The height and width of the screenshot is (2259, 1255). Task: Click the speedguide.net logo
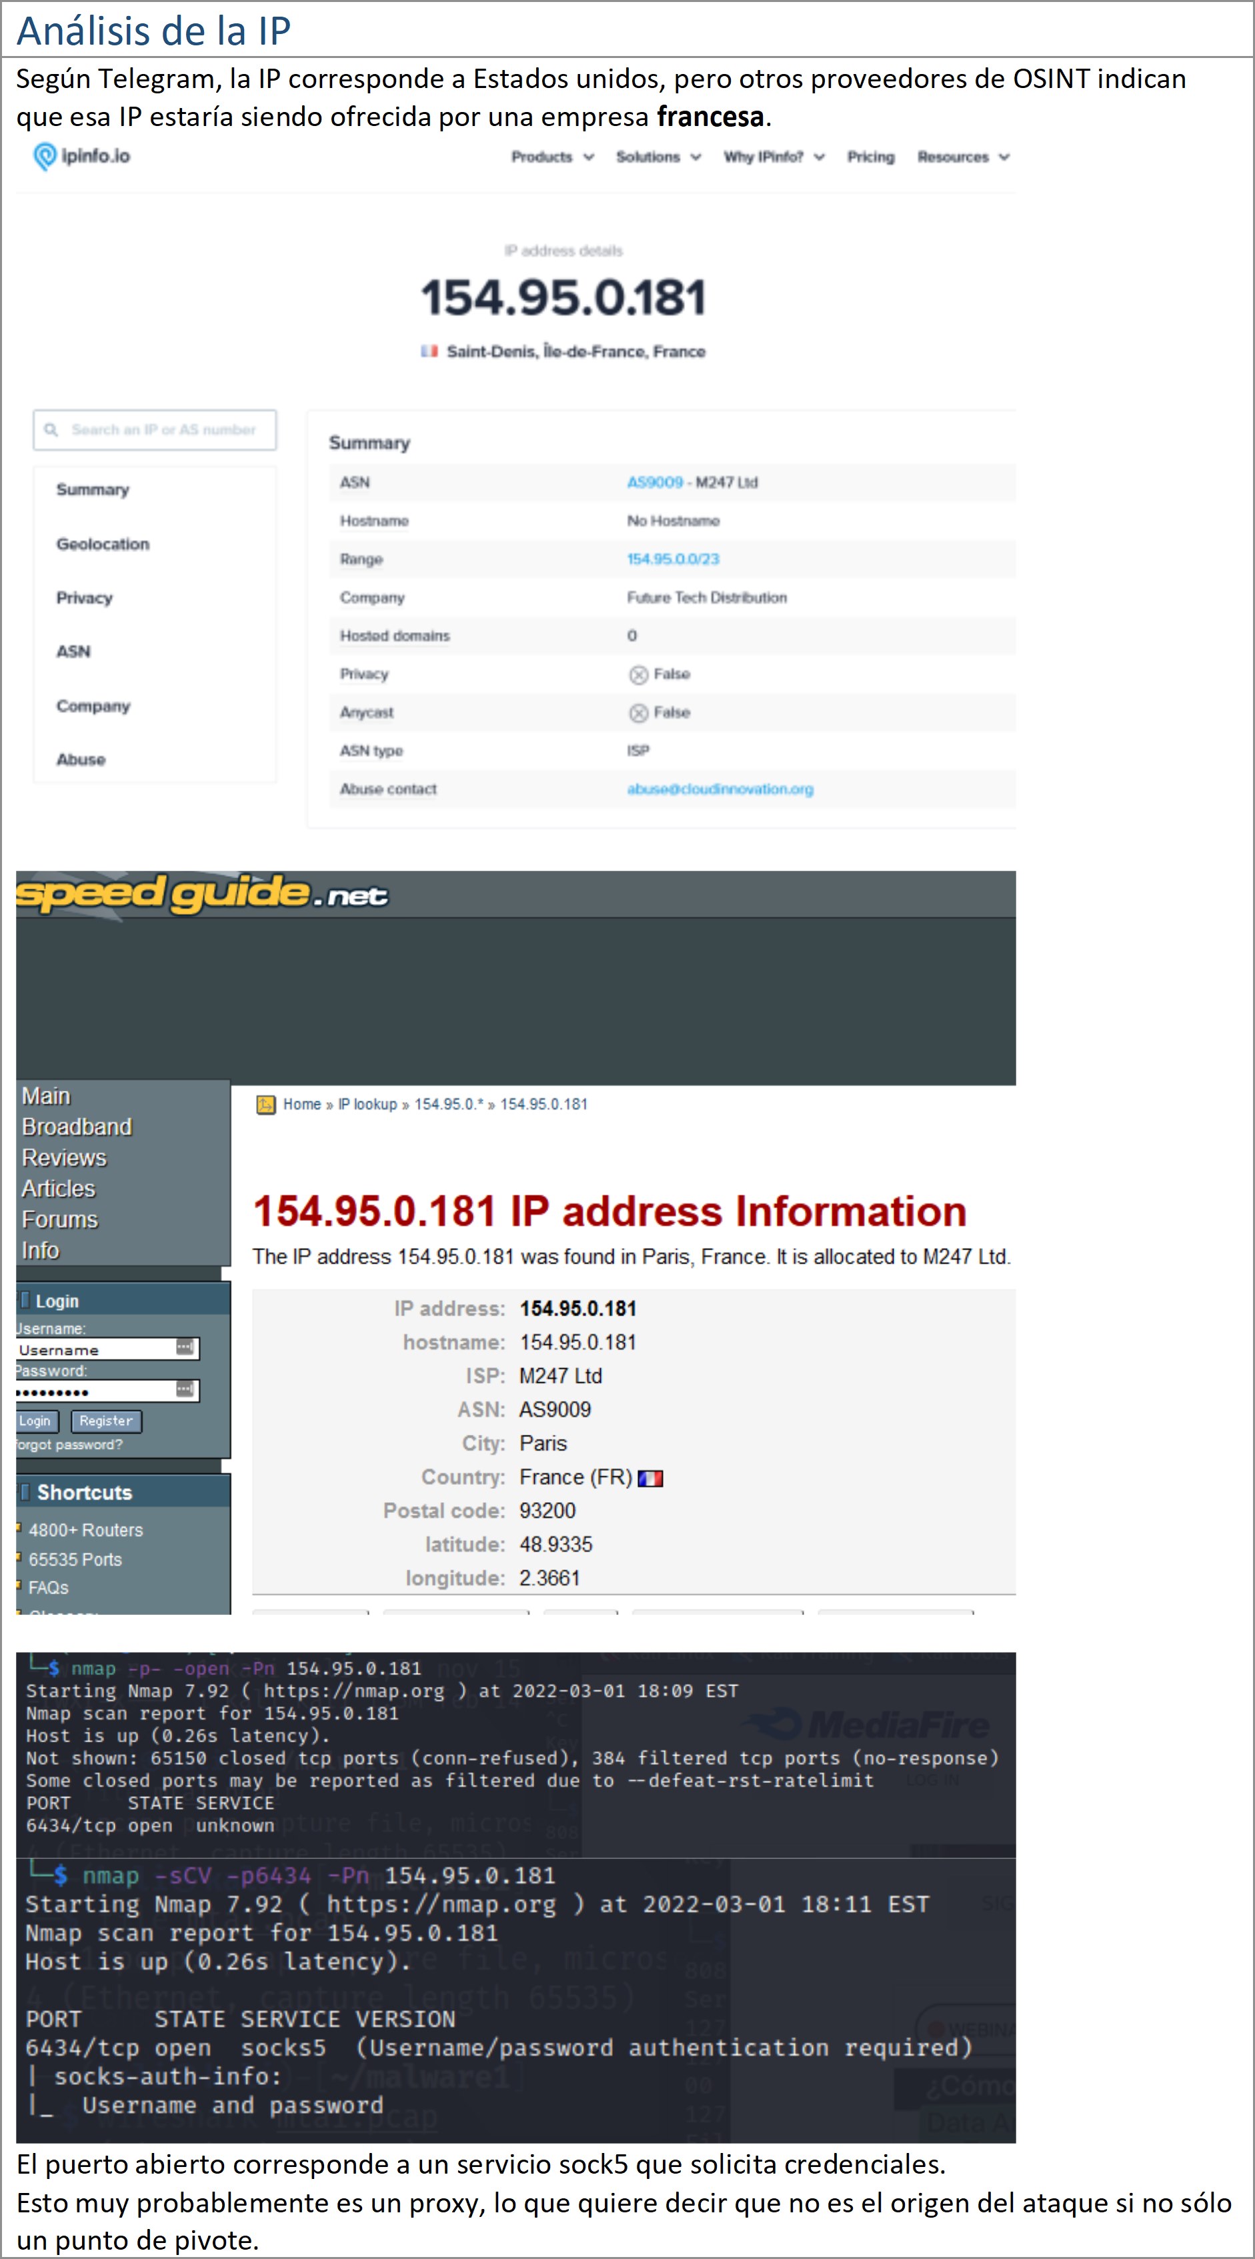(201, 893)
